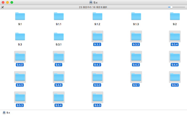Click the highlighted label 9.5.0
This screenshot has height=115, width=187.
tap(97, 85)
